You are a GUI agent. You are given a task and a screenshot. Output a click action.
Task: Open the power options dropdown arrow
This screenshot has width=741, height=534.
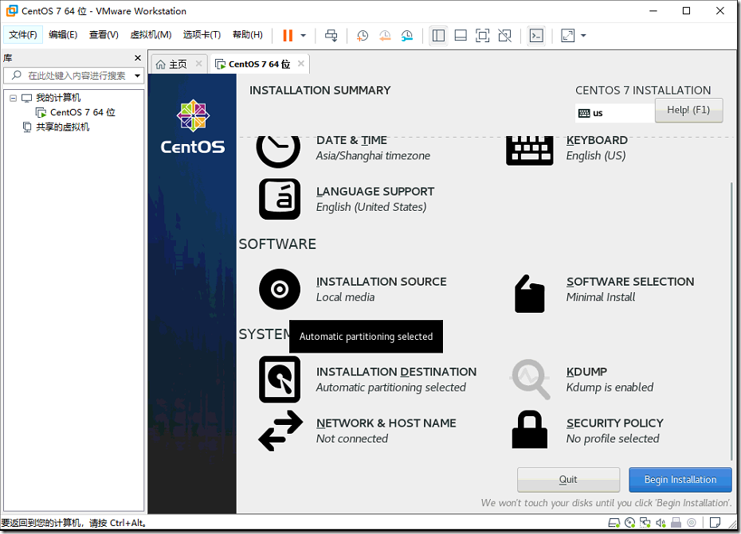tap(304, 35)
